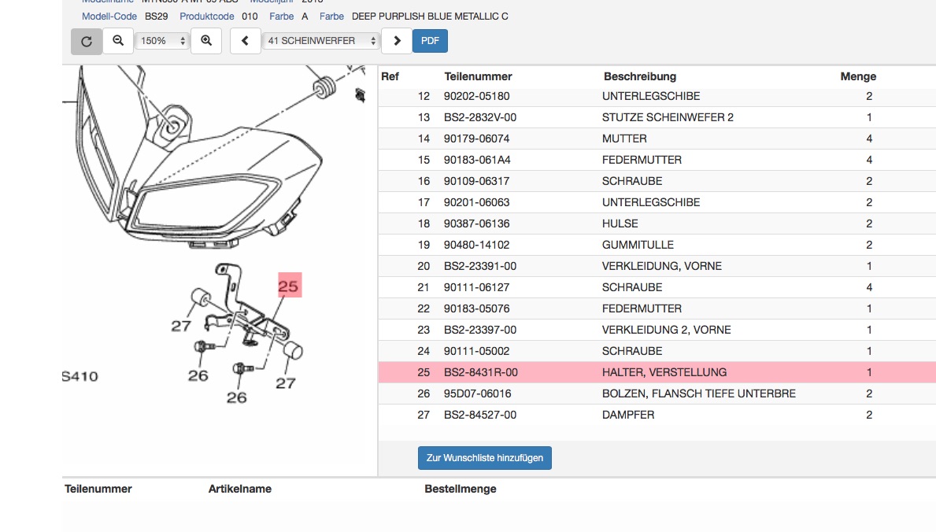Click part number BS2-2832V-00

click(x=480, y=117)
